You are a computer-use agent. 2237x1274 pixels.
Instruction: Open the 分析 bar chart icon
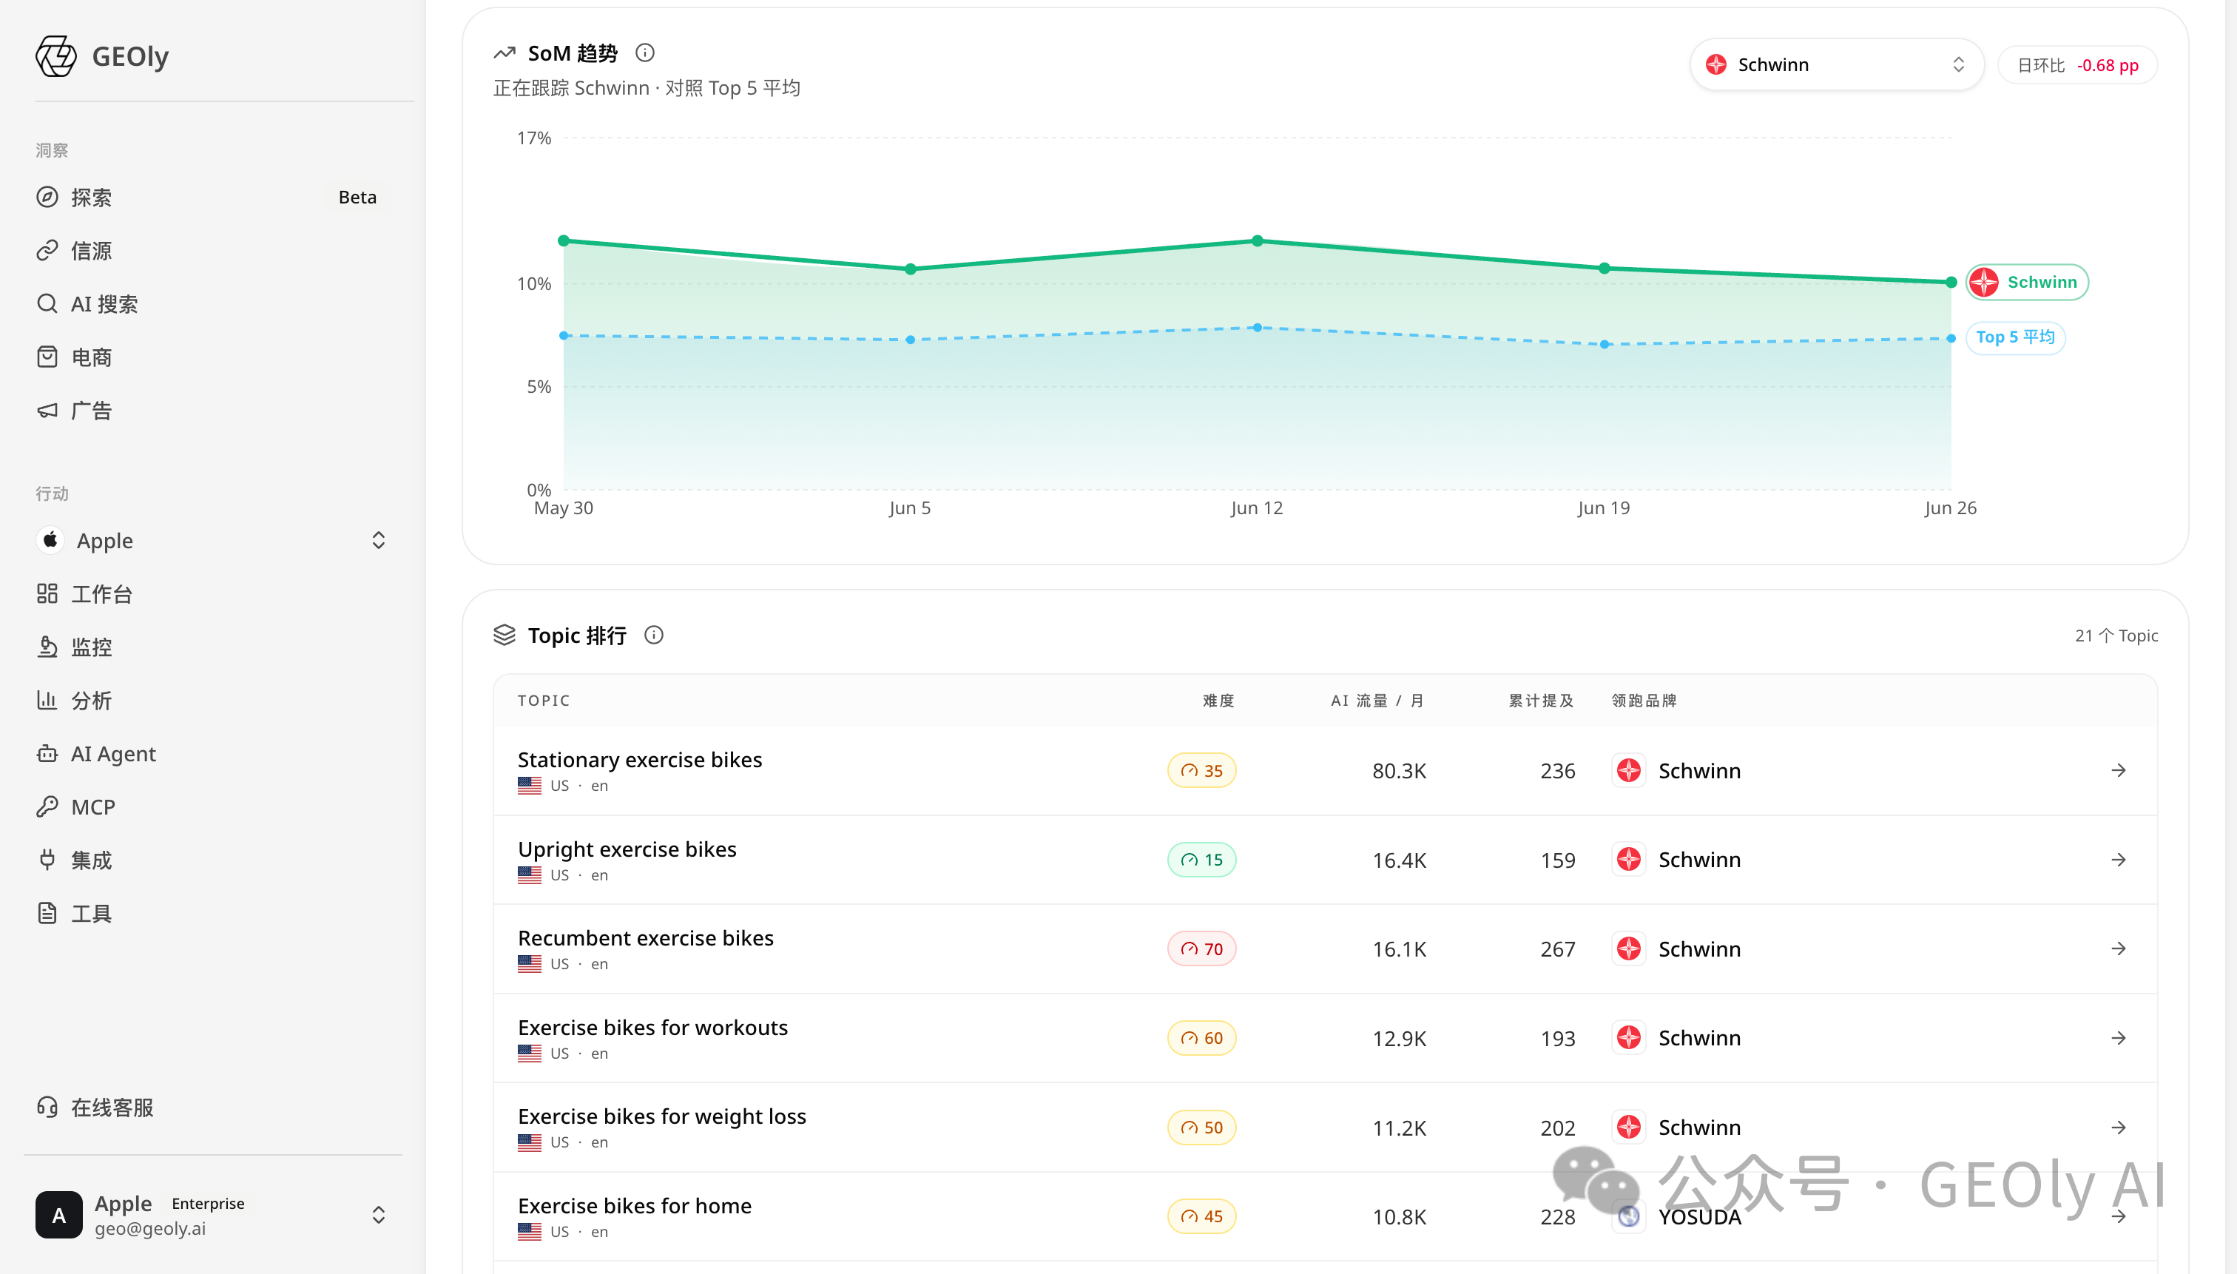[x=47, y=700]
